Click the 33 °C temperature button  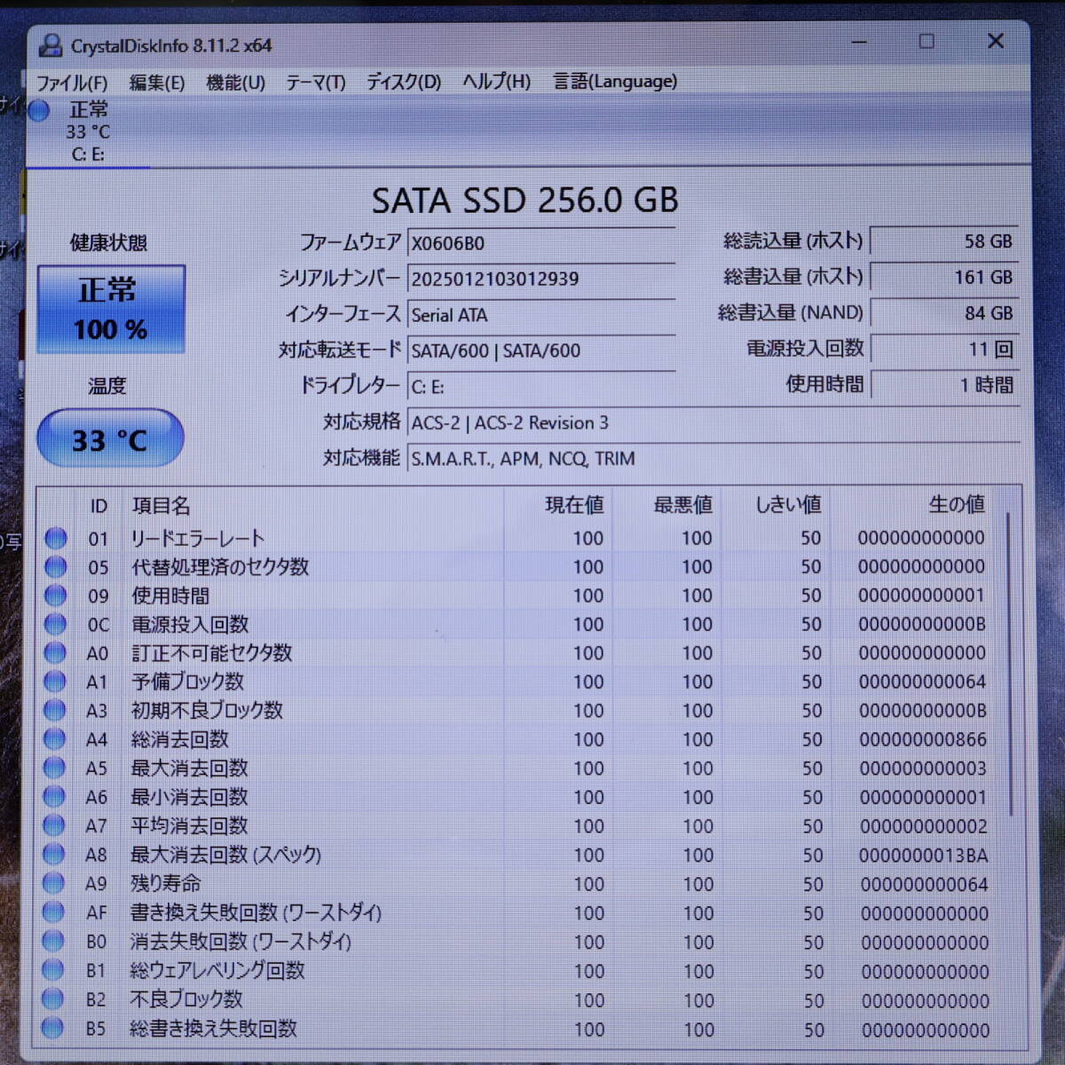click(110, 439)
